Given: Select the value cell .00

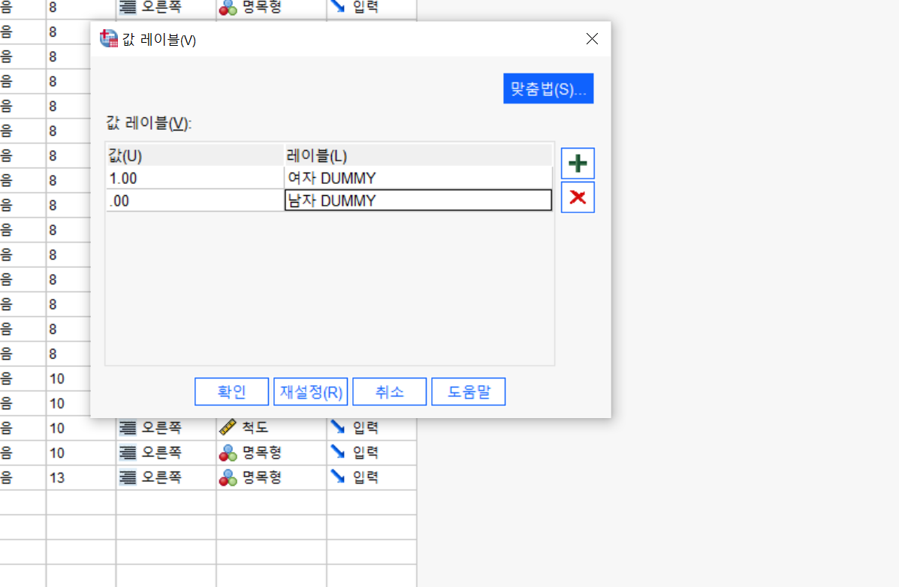Looking at the screenshot, I should point(195,200).
